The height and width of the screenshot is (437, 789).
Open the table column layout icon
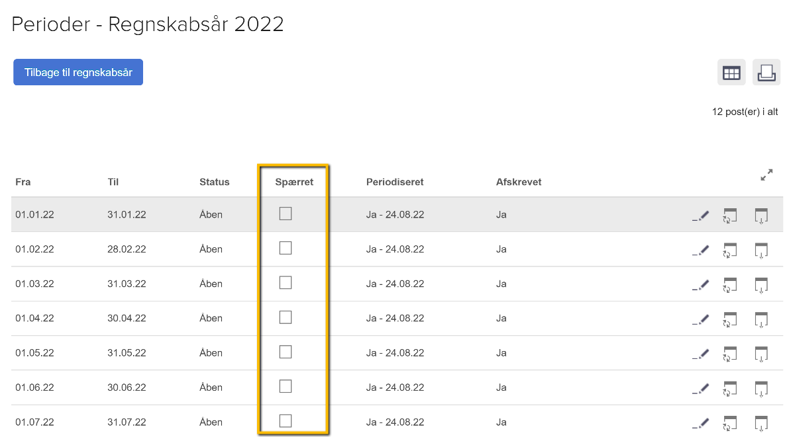pyautogui.click(x=731, y=73)
